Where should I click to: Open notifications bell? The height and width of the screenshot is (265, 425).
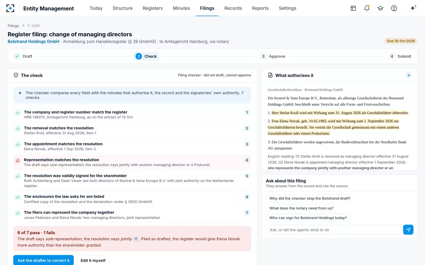[367, 8]
